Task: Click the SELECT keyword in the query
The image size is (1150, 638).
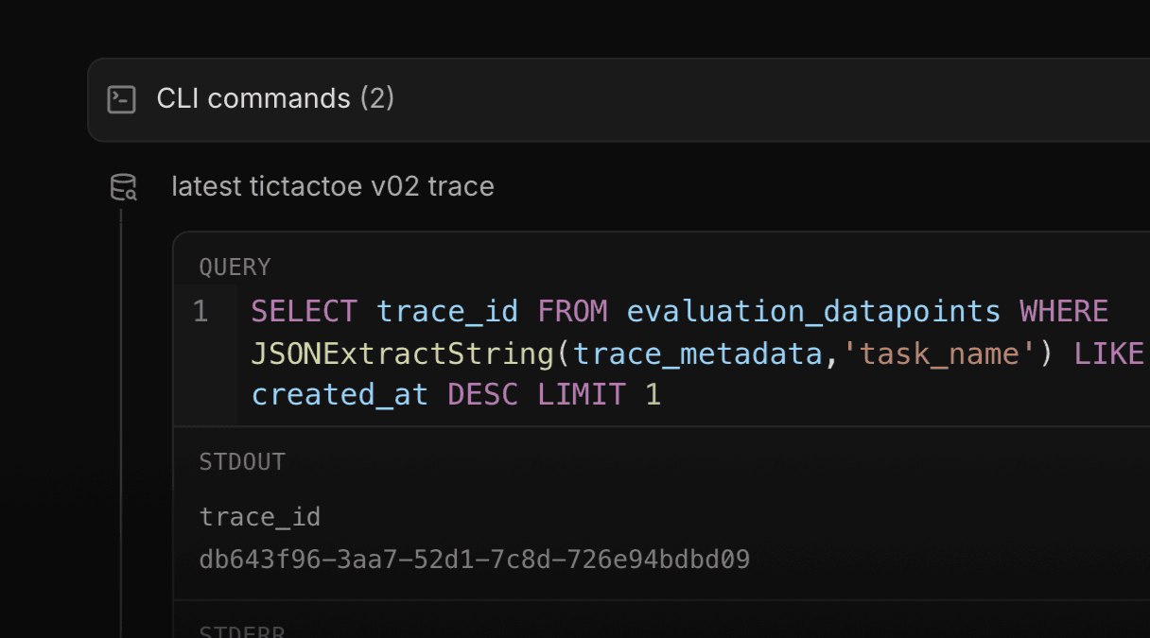Action: coord(305,311)
